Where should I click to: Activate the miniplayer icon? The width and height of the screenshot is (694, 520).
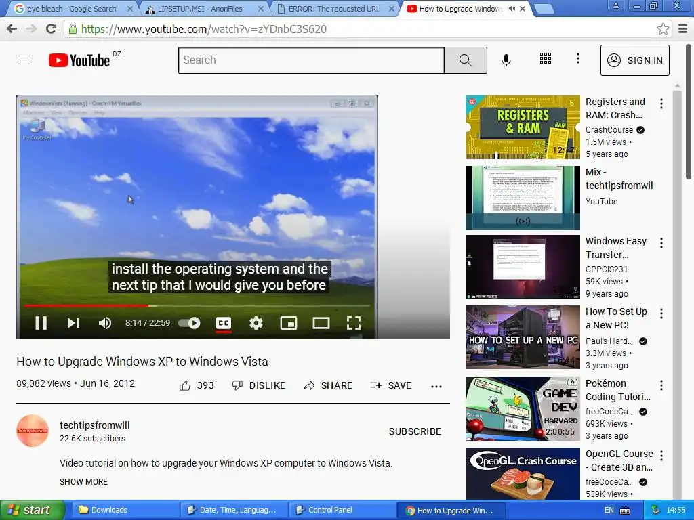point(289,323)
